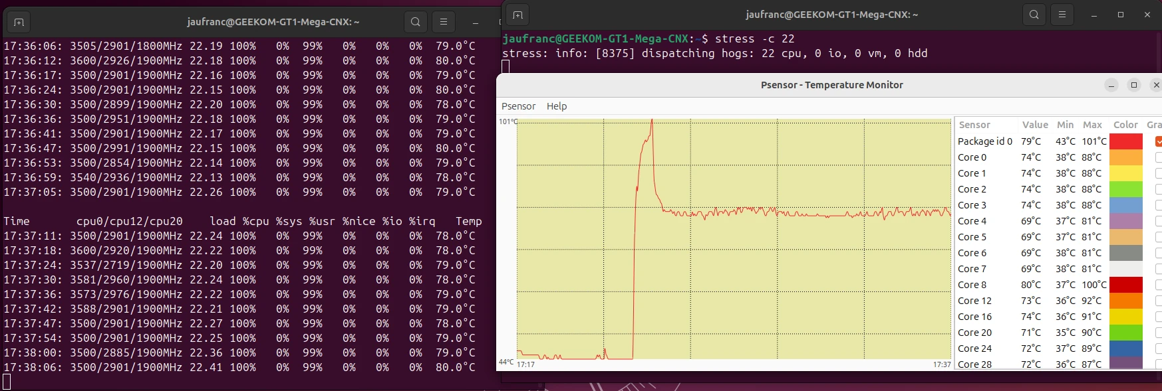Click the temperature graph area in Psensor
The image size is (1162, 391).
(734, 239)
